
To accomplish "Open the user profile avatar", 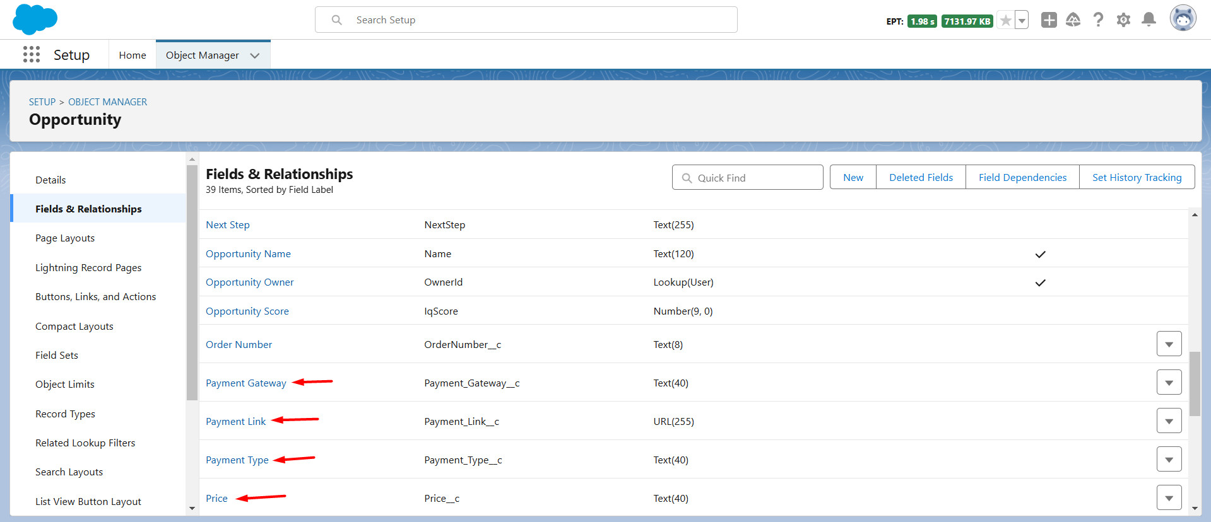I will pos(1183,18).
